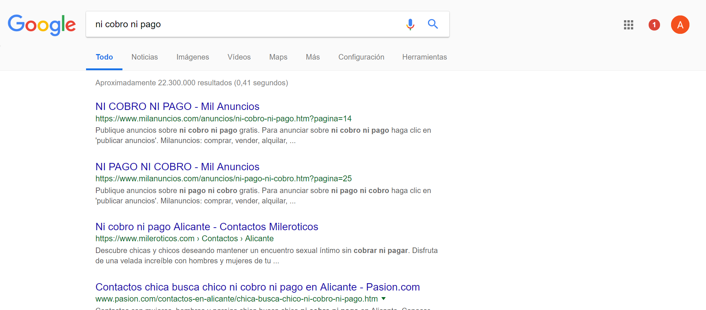Click snippet starting 'Descubre chicas y chicos'
Viewport: 706px width, 310px height.
[267, 256]
